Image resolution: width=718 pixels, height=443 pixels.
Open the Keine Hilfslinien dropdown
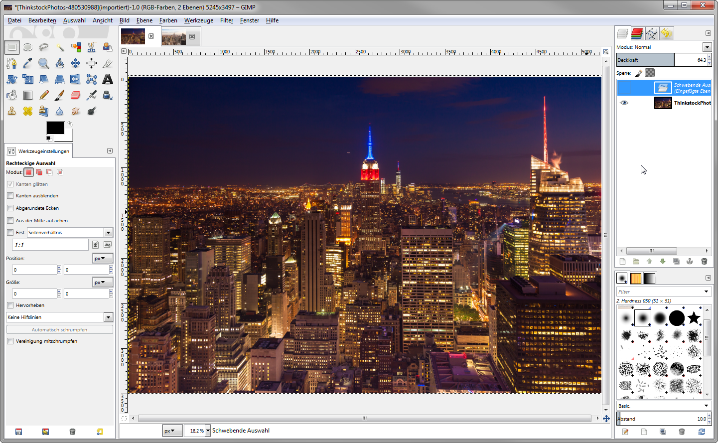click(108, 317)
